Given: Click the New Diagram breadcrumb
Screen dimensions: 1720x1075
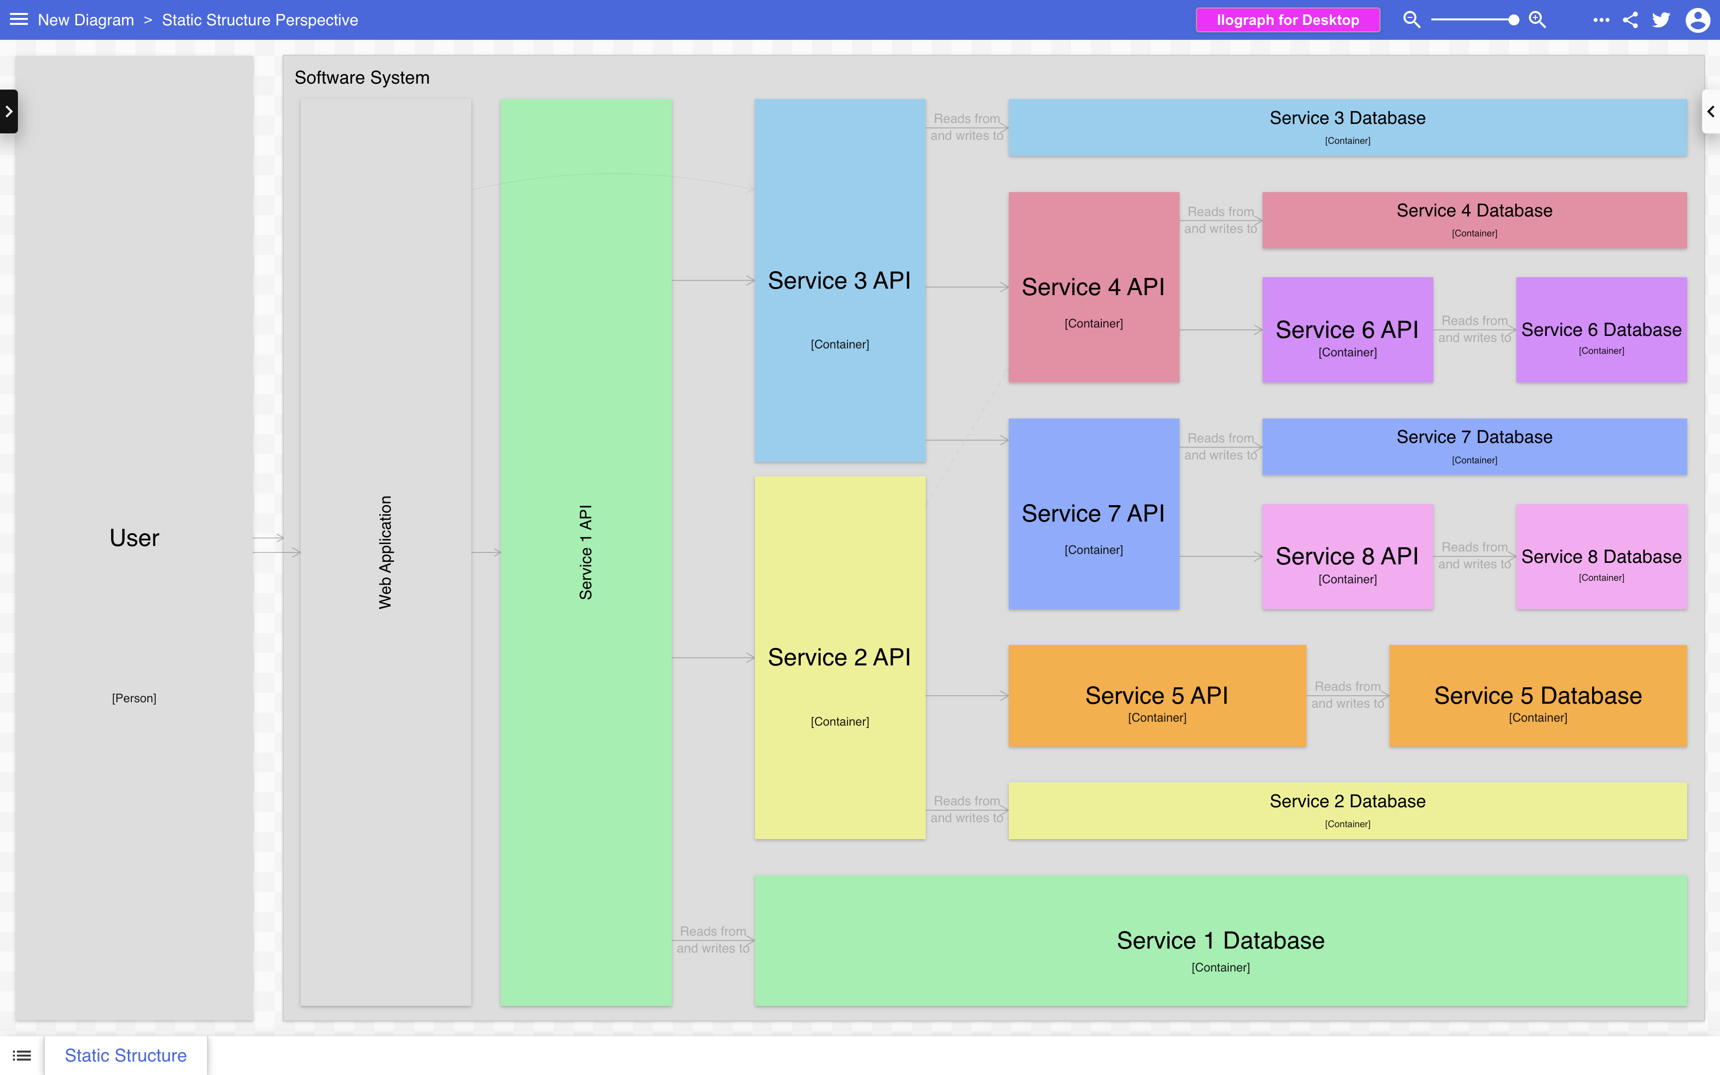Looking at the screenshot, I should pyautogui.click(x=85, y=20).
